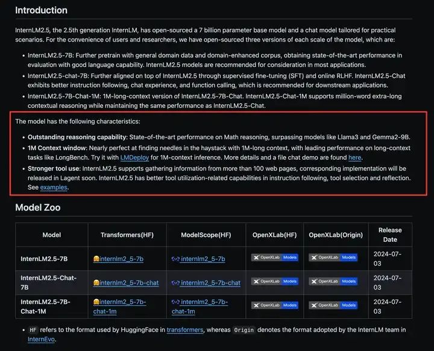Screen dimensions: 434x351
Task: Click 'The model has the following characteristics:' text
Action: pyautogui.click(x=78, y=121)
